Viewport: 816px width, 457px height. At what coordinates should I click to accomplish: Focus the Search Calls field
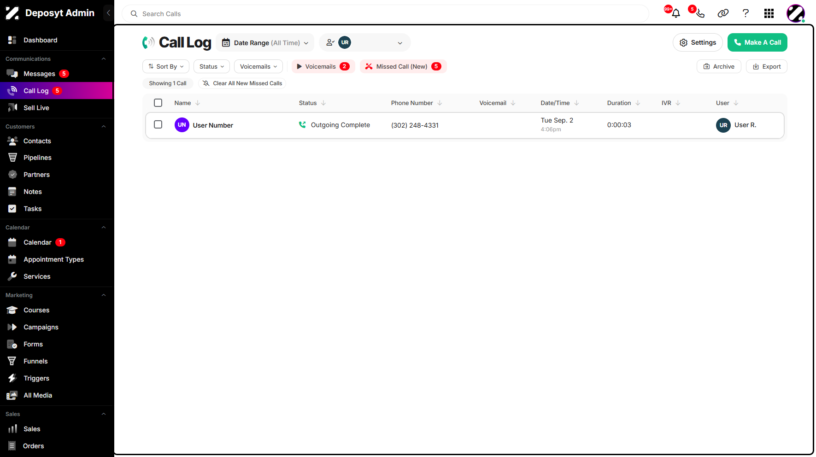pos(385,14)
